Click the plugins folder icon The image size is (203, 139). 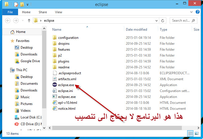(x=55, y=61)
